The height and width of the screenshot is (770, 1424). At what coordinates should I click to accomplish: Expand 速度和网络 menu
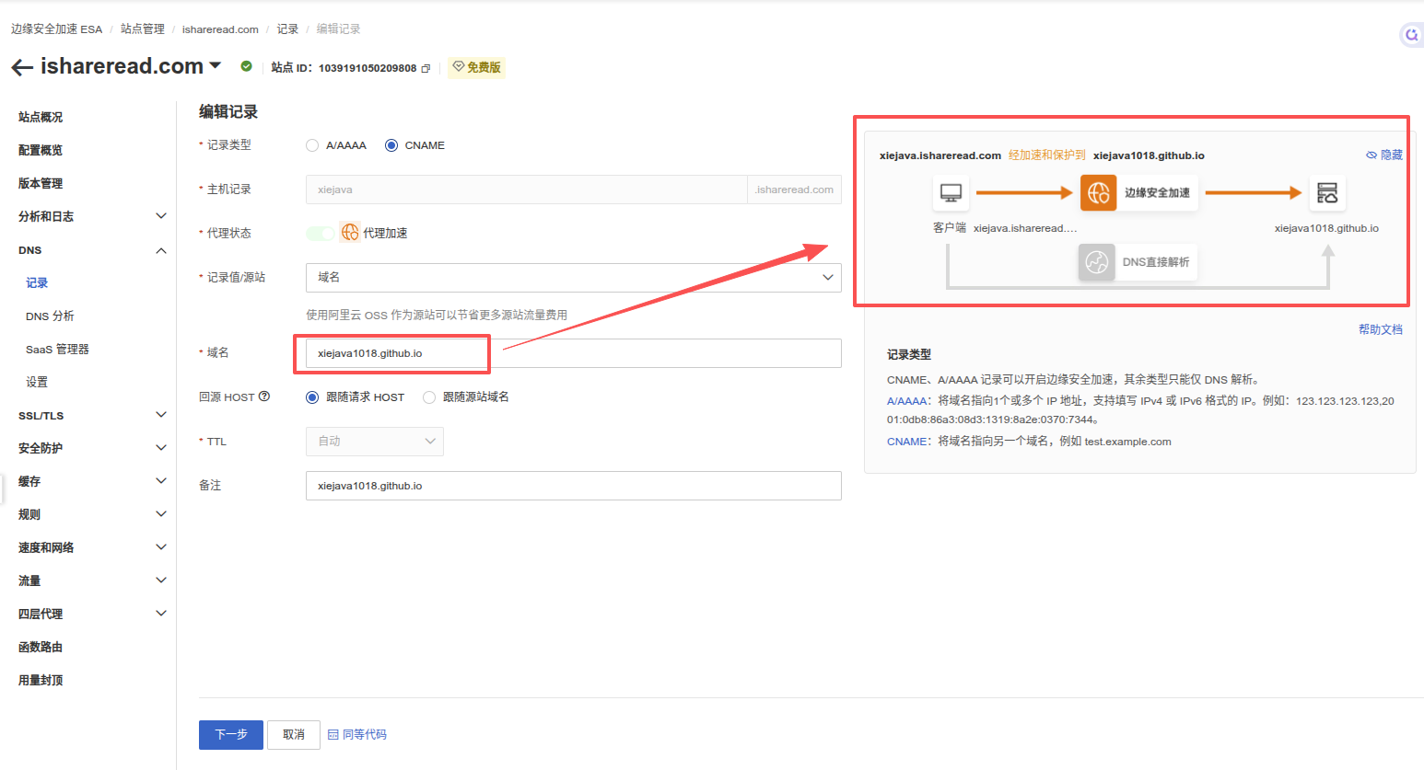click(161, 547)
